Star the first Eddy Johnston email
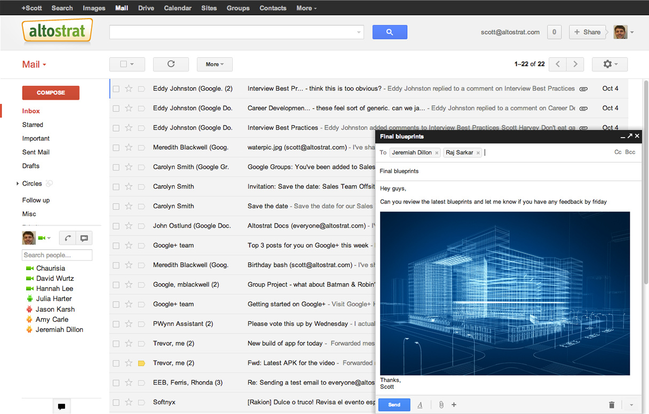This screenshot has height=414, width=649. [128, 88]
